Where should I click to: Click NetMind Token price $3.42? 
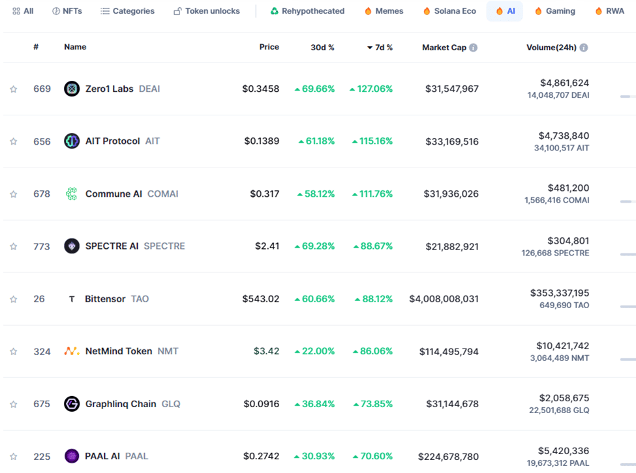tap(267, 351)
